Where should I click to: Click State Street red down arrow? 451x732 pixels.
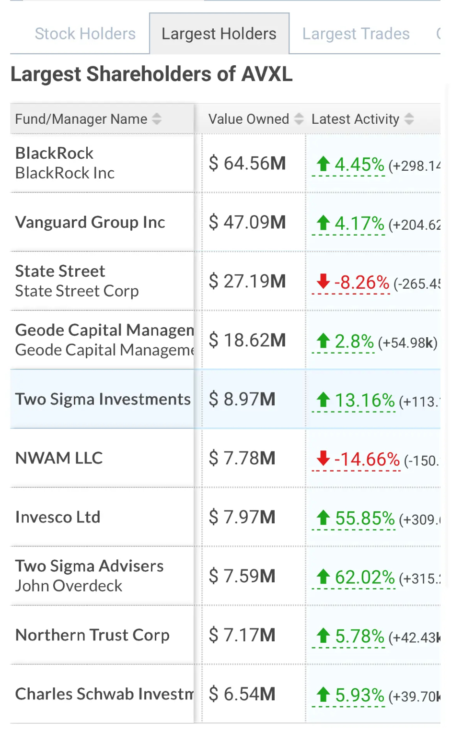coord(324,282)
